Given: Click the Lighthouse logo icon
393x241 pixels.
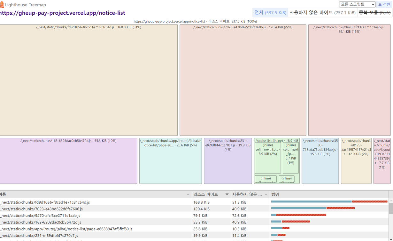Looking at the screenshot, I should pyautogui.click(x=2, y=5).
